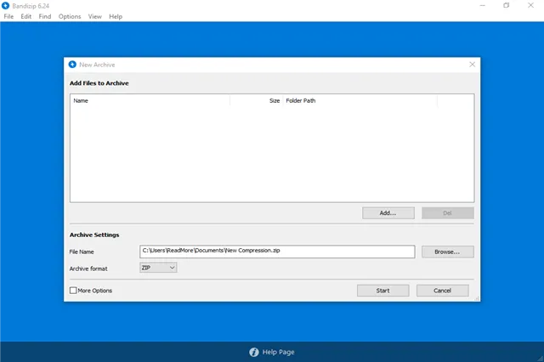Click the Browse... button
Screen dimensions: 544x362
(x=448, y=252)
